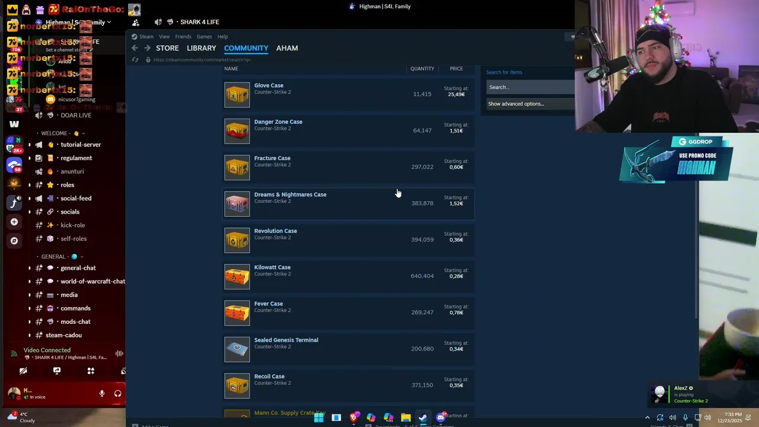Click Discord screen share icon
Screen dimensions: 759x427
[57, 371]
